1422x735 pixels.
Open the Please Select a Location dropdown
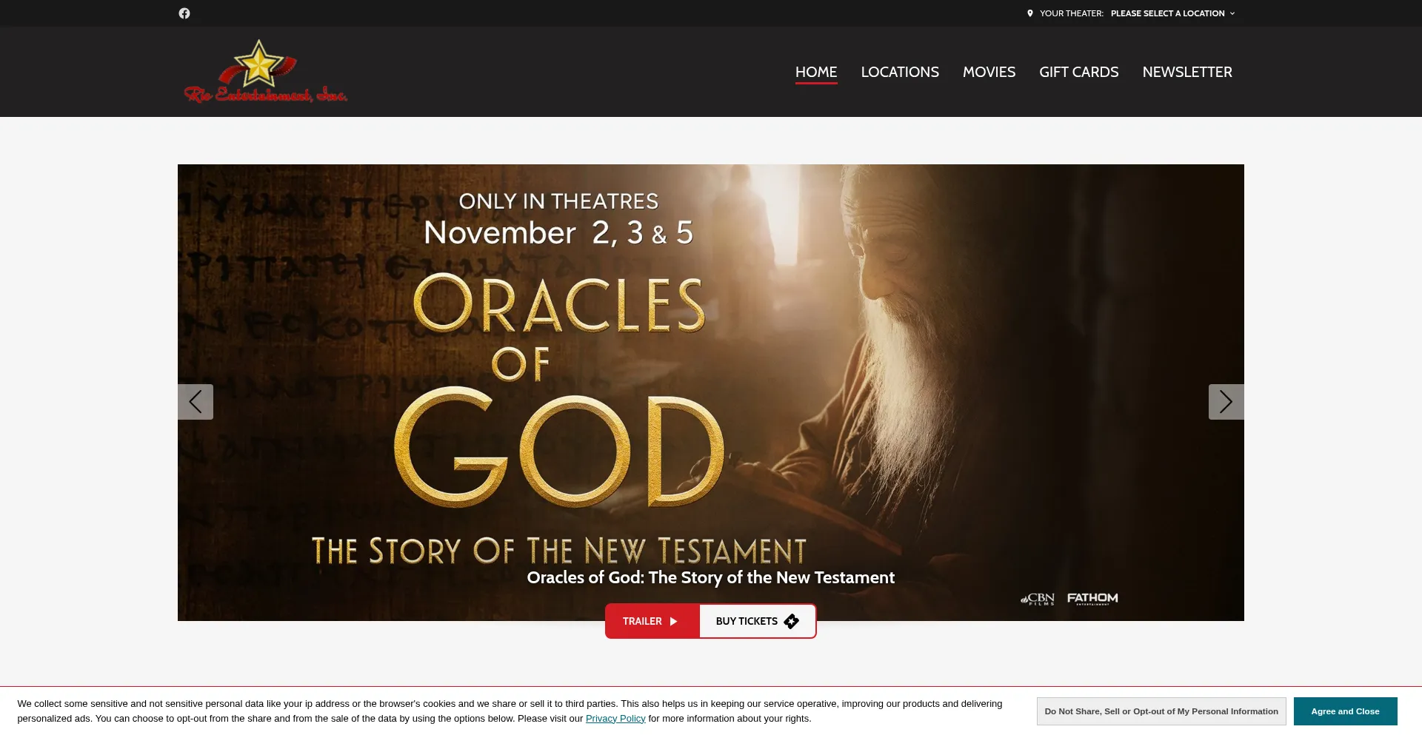[x=1167, y=13]
